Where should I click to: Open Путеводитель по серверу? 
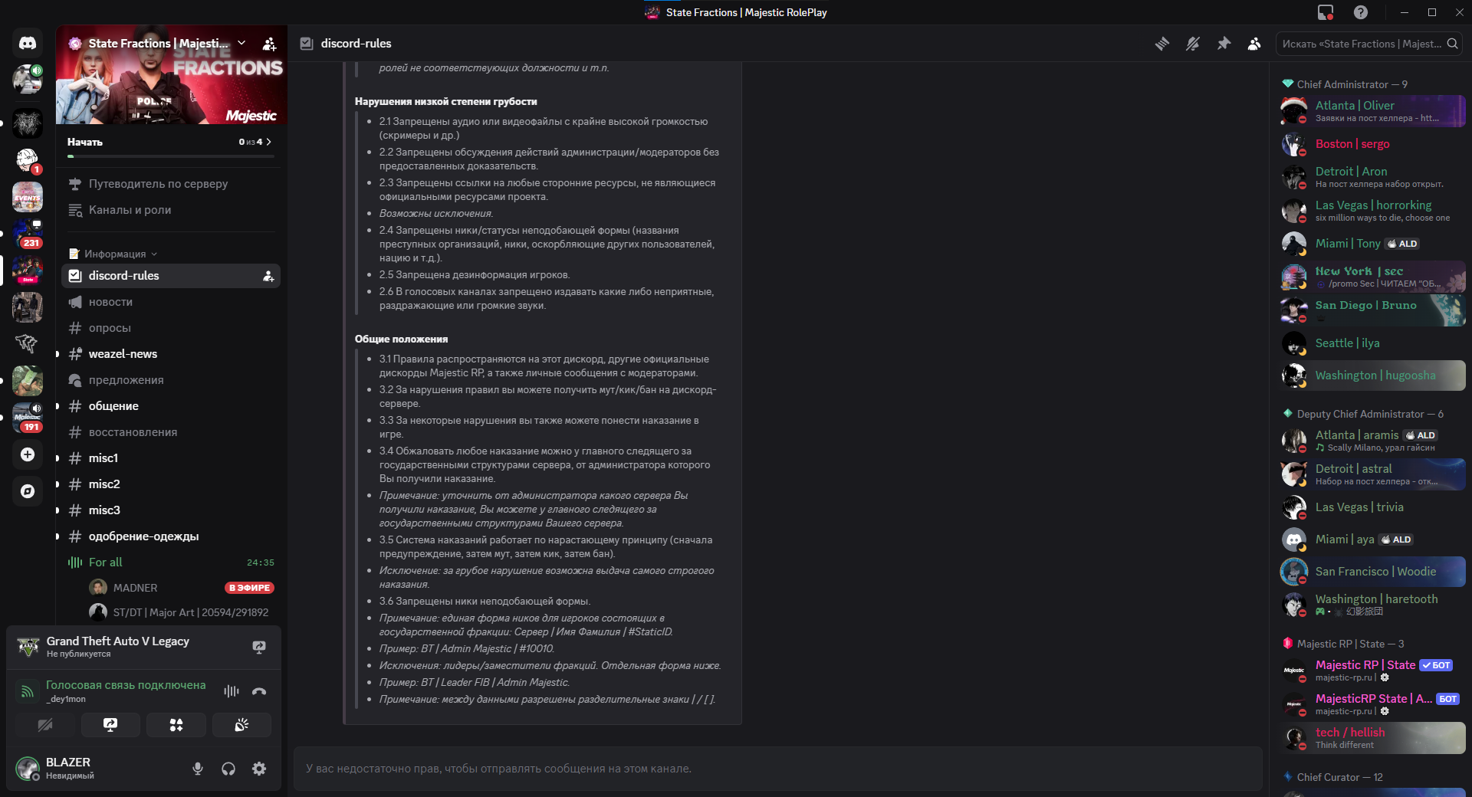(x=171, y=184)
